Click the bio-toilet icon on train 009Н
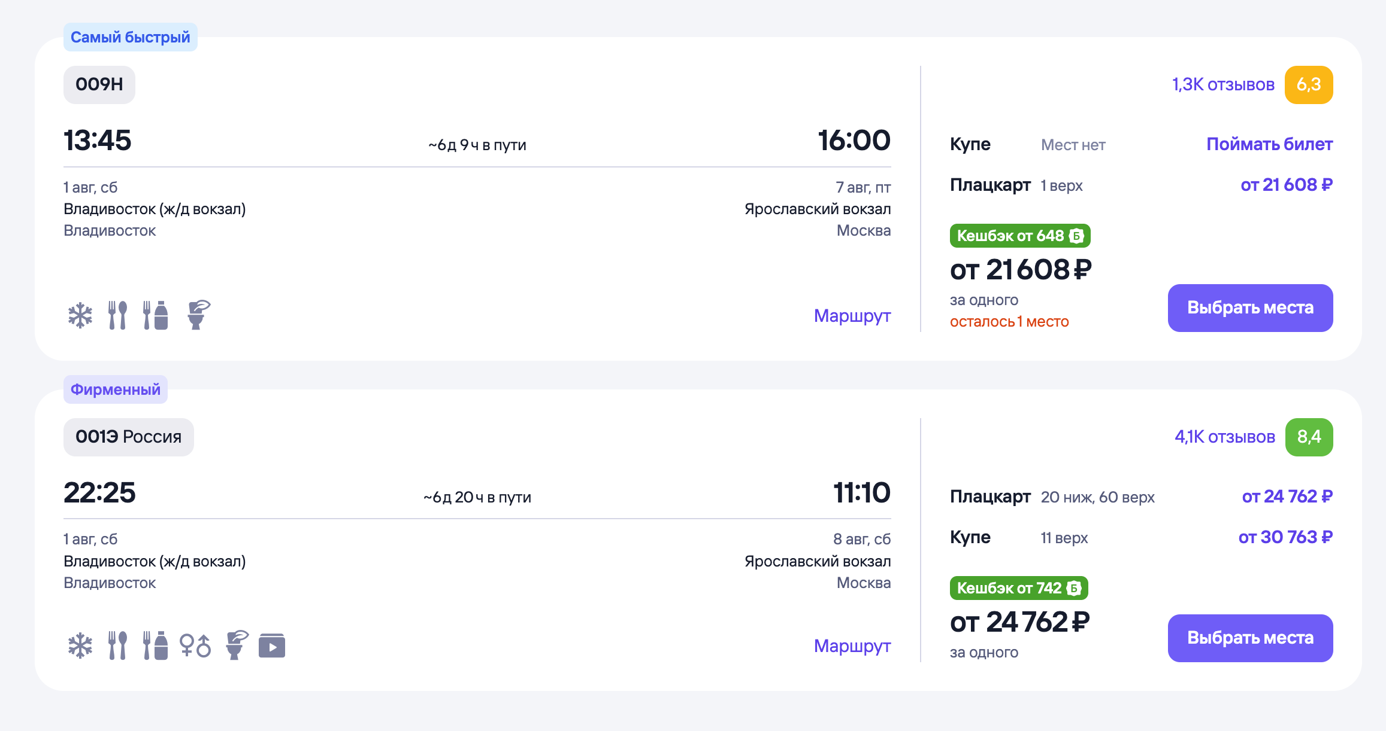 [198, 315]
